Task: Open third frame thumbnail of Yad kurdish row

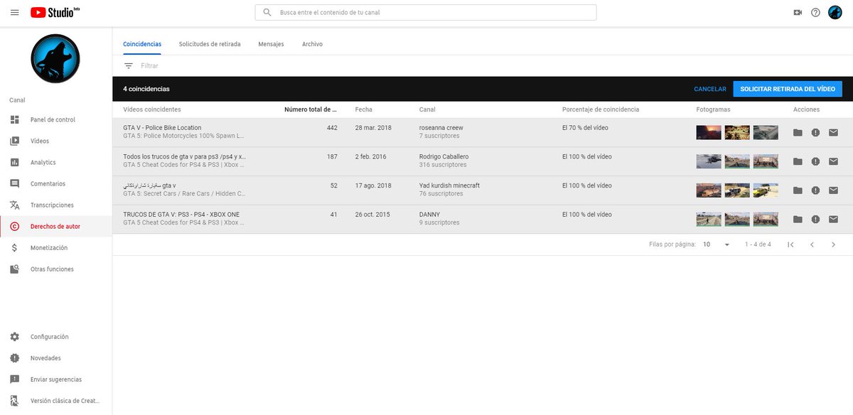Action: tap(766, 190)
